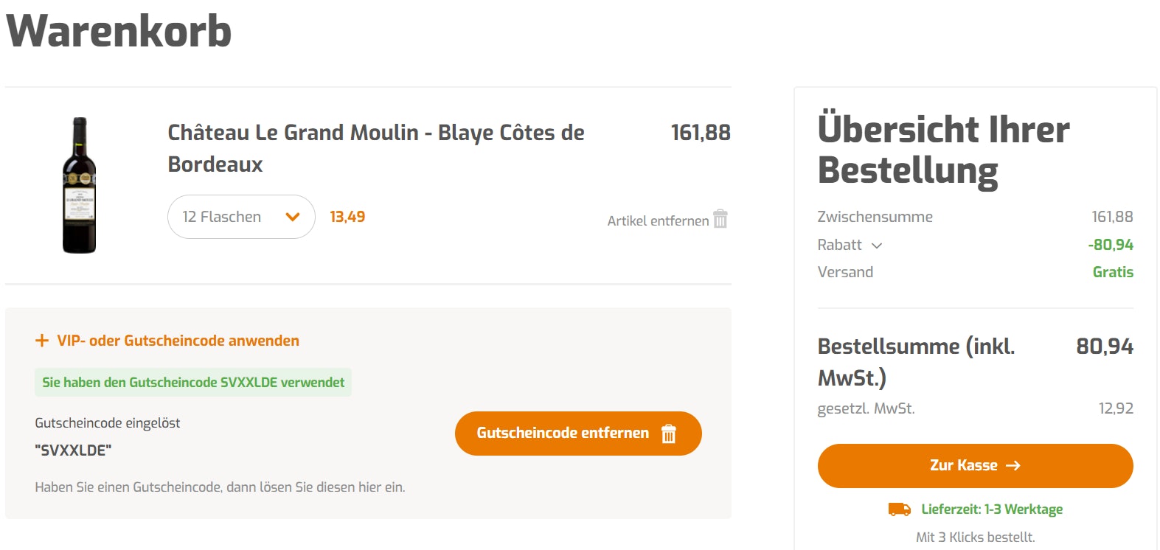The height and width of the screenshot is (550, 1160).
Task: Select the green SVXXLDE voucher confirmation banner
Action: pyautogui.click(x=193, y=383)
